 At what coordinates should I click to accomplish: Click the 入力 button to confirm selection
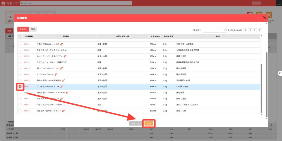[x=149, y=124]
